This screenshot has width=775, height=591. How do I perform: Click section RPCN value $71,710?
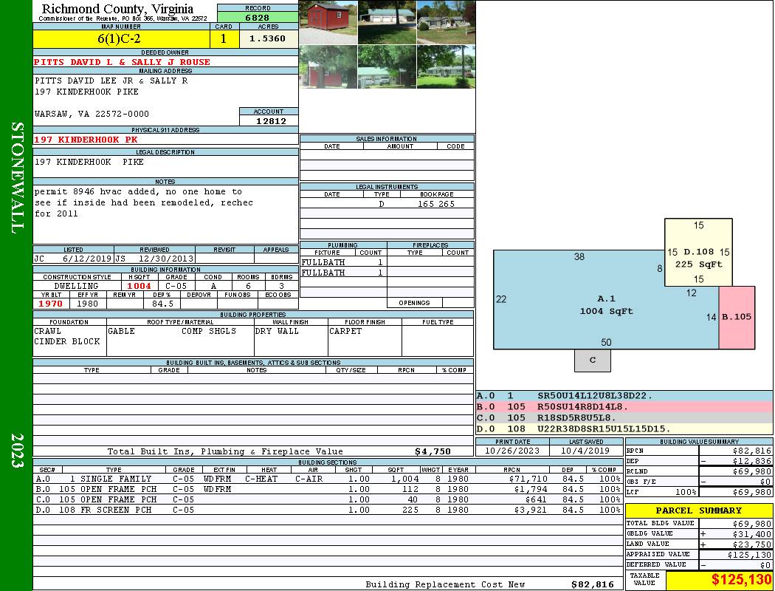point(528,479)
